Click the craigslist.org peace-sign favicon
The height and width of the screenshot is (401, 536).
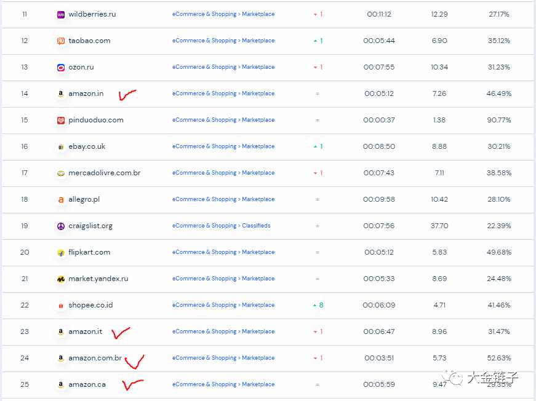pyautogui.click(x=61, y=226)
